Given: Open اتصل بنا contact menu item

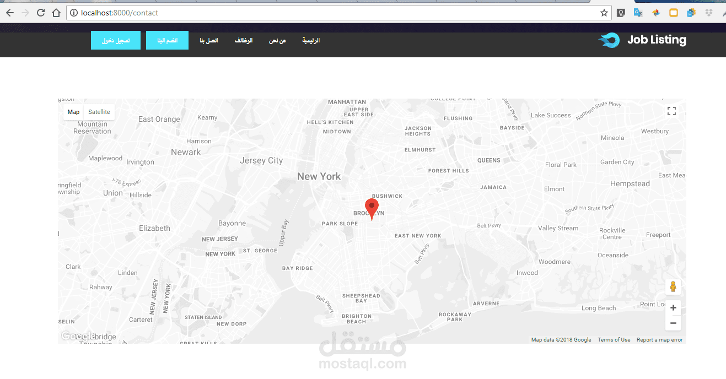Looking at the screenshot, I should point(209,40).
